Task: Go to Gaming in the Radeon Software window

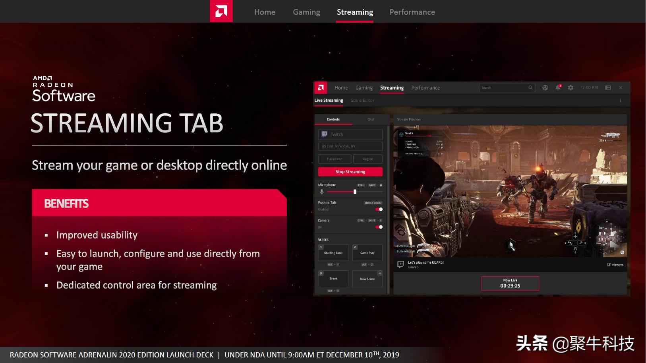Action: [364, 88]
